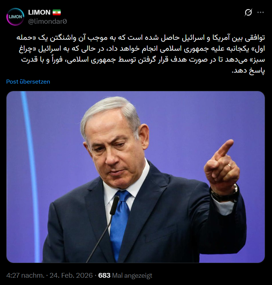272x285 pixels.
Task: Open the LIMON display name profile link
Action: 39,12
